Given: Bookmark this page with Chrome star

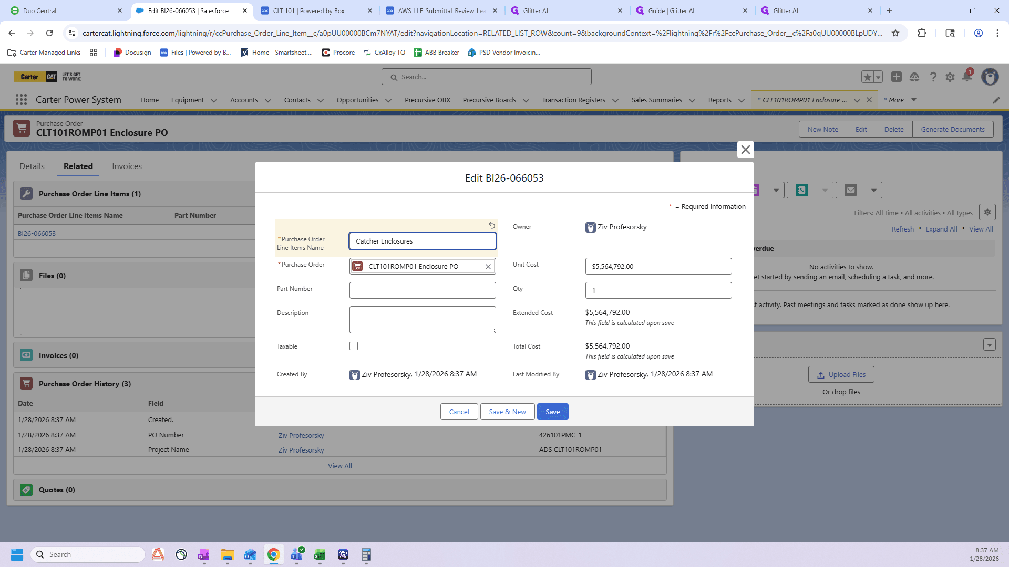Looking at the screenshot, I should coord(895,33).
